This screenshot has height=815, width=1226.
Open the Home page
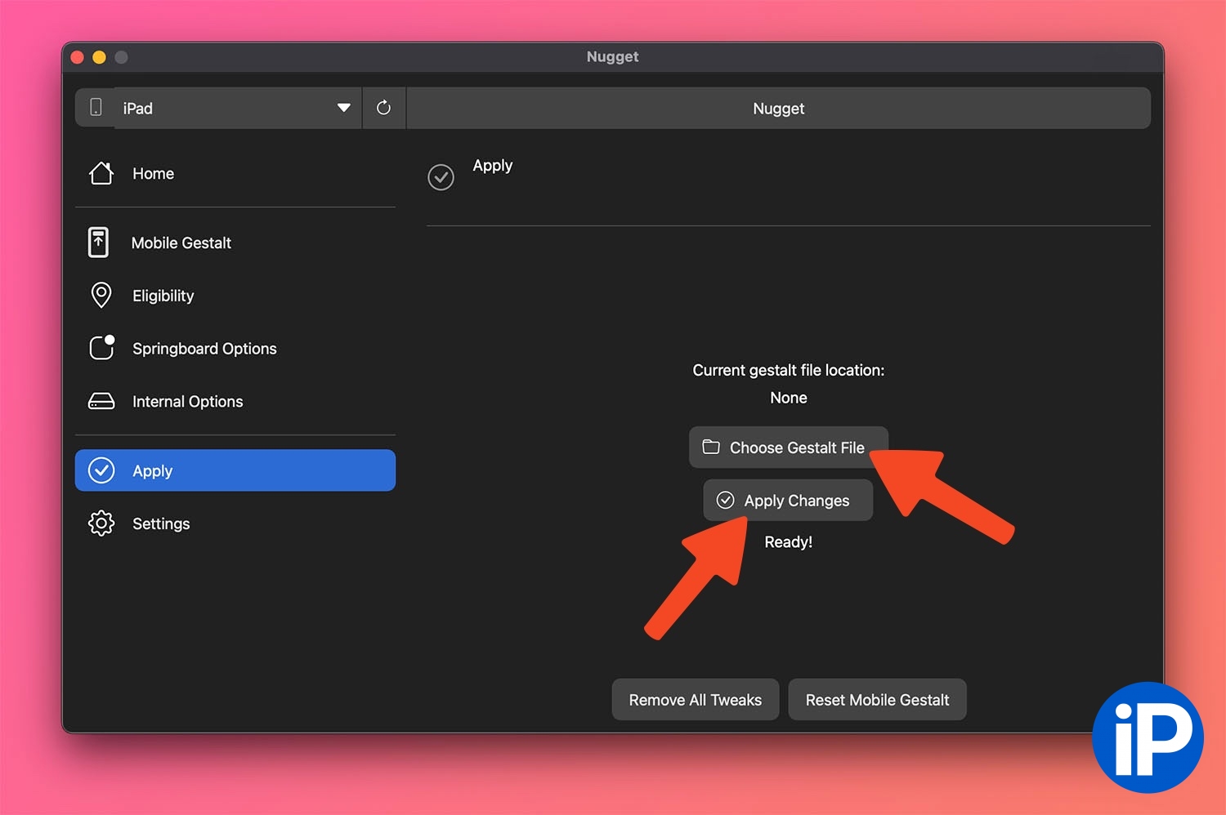[235, 173]
